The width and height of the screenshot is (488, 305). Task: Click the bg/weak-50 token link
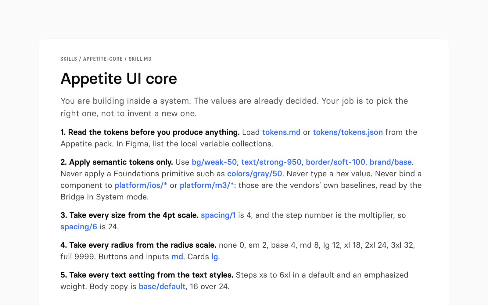(x=214, y=162)
